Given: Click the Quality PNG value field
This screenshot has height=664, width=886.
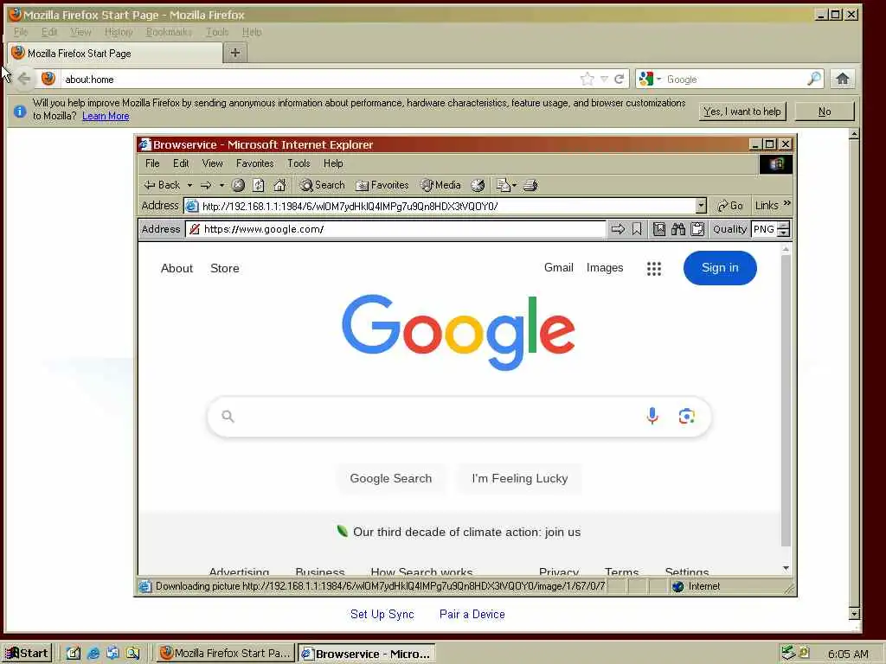Looking at the screenshot, I should [765, 229].
